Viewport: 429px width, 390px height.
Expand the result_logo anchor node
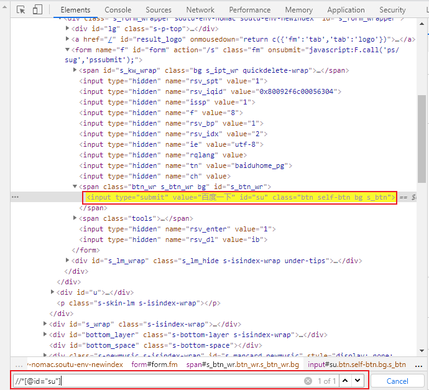pyautogui.click(x=67, y=39)
